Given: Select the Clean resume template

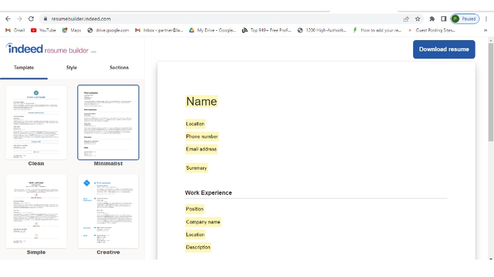Looking at the screenshot, I should pyautogui.click(x=36, y=122).
